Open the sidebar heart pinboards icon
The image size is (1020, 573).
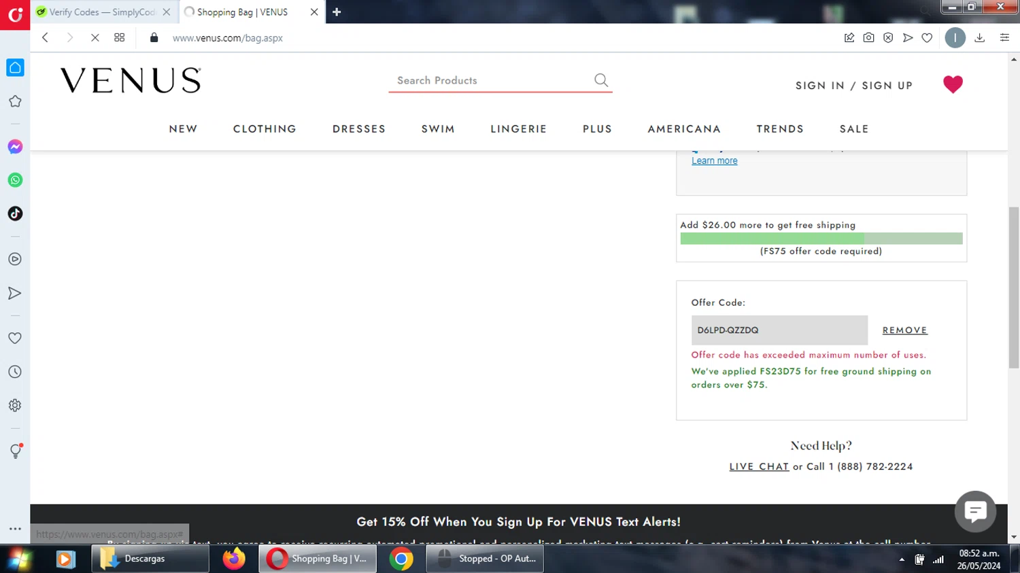coord(15,338)
